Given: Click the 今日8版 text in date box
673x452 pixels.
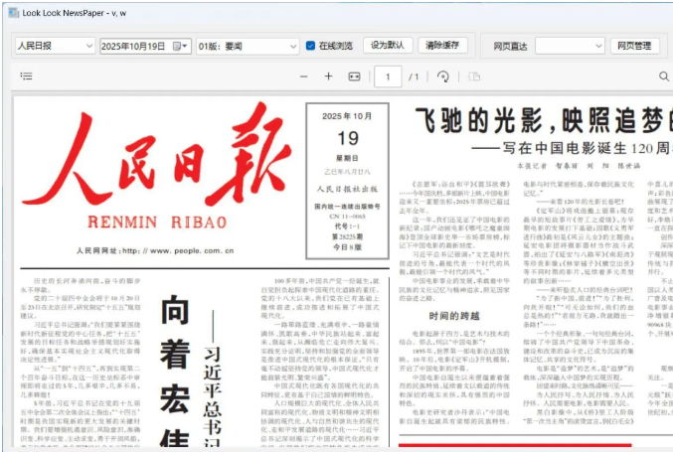Looking at the screenshot, I should (347, 247).
